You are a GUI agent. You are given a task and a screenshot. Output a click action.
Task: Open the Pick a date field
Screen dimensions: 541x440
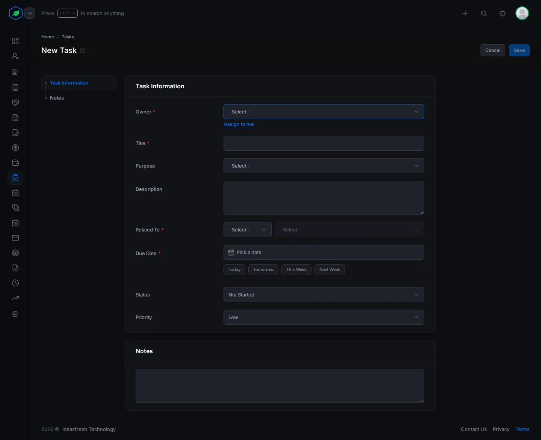point(324,252)
